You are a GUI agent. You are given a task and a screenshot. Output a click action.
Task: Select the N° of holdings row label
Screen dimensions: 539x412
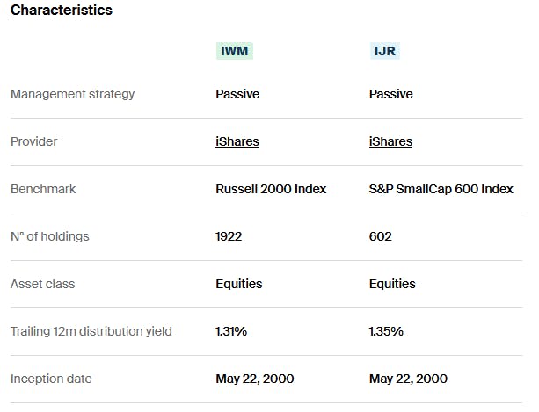(50, 236)
